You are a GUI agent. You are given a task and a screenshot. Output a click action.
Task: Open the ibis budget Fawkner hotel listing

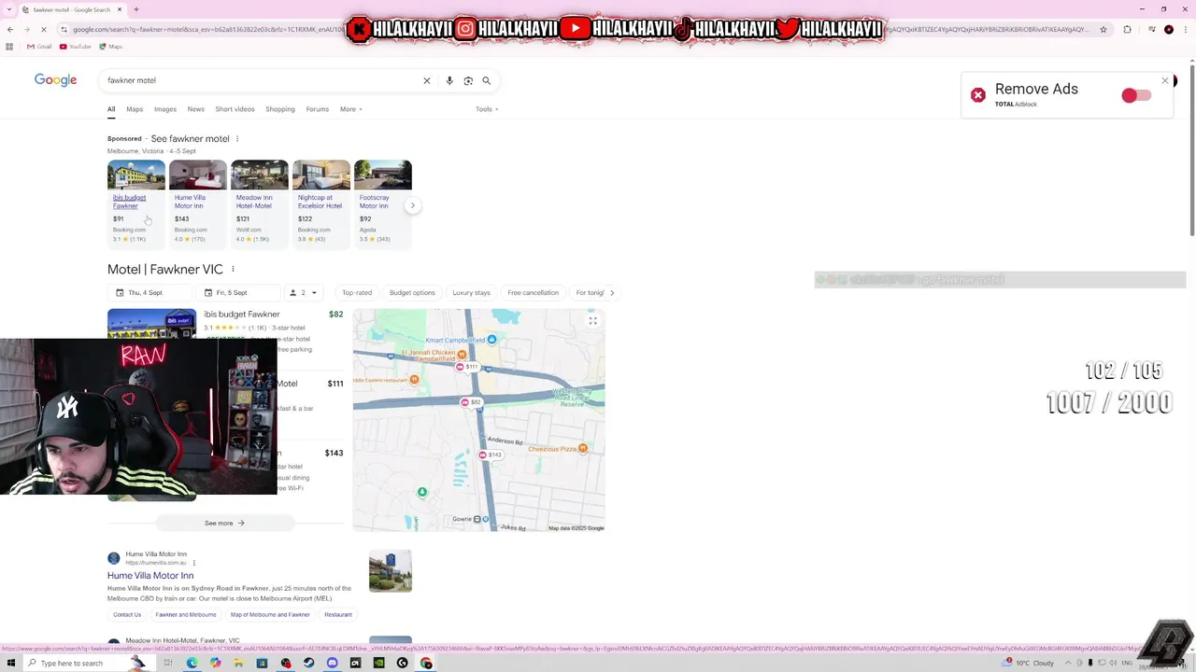click(242, 315)
